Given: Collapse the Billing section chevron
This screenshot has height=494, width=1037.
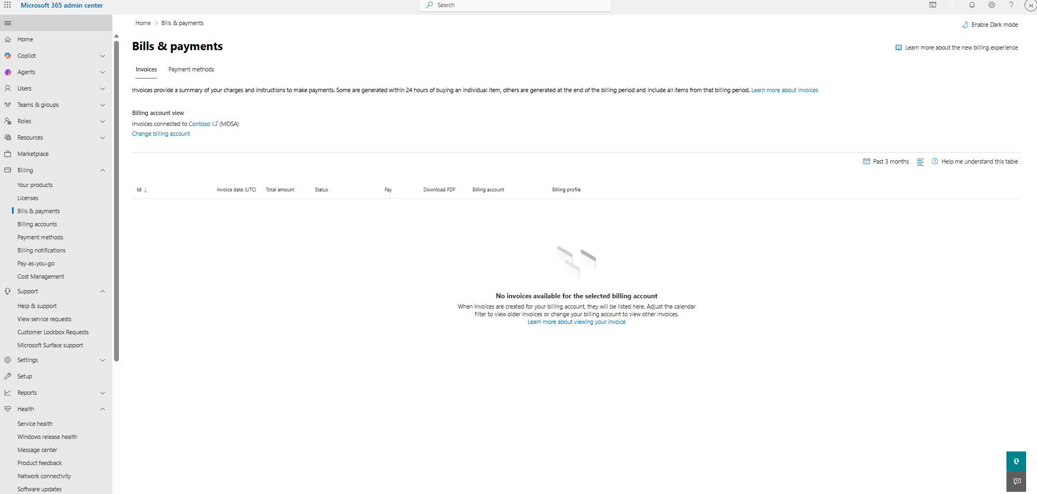Looking at the screenshot, I should coord(103,170).
